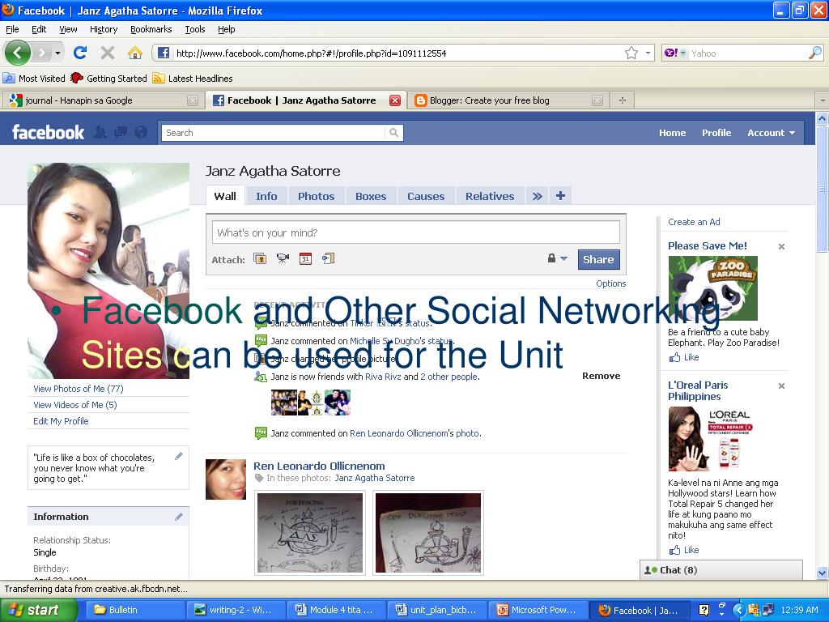Open the Getting Started bookmark
829x622 pixels.
109,79
